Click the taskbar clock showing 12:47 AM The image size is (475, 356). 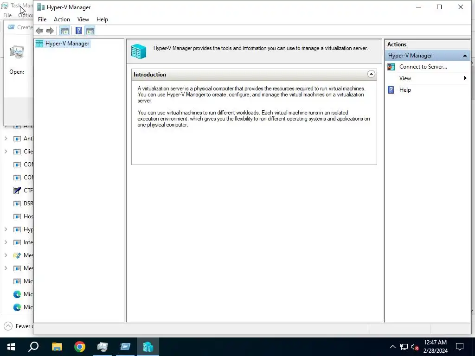[x=435, y=343]
